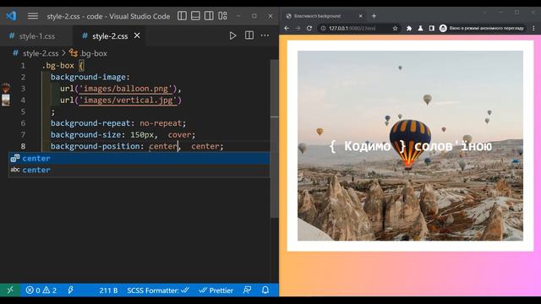Screen dimensions: 541x304
Task: Select the browser tab in Chrome
Action: [324, 16]
